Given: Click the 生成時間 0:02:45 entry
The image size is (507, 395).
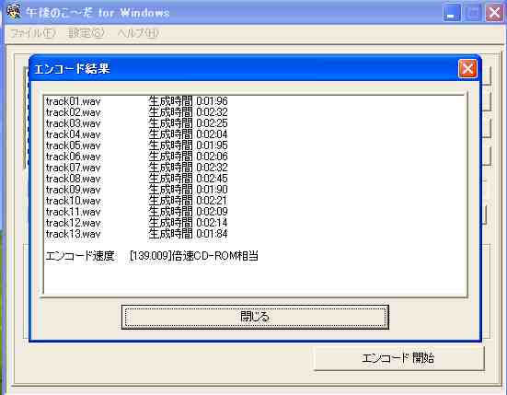Looking at the screenshot, I should point(189,179).
